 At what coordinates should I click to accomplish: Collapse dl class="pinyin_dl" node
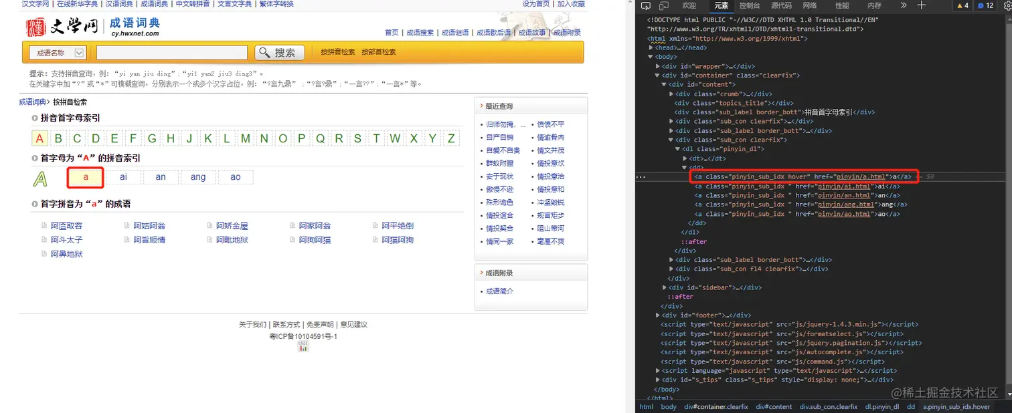click(679, 149)
